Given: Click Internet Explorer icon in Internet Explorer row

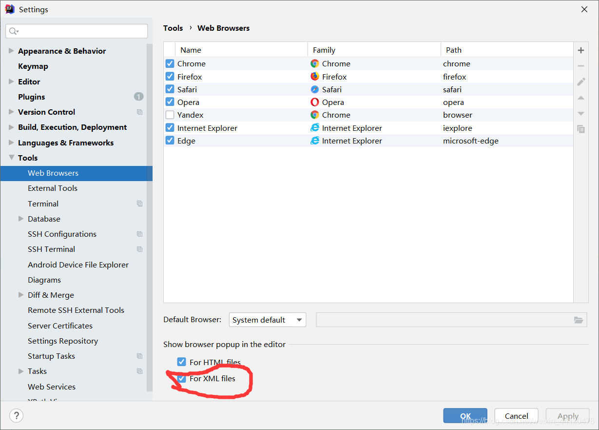Looking at the screenshot, I should 315,128.
